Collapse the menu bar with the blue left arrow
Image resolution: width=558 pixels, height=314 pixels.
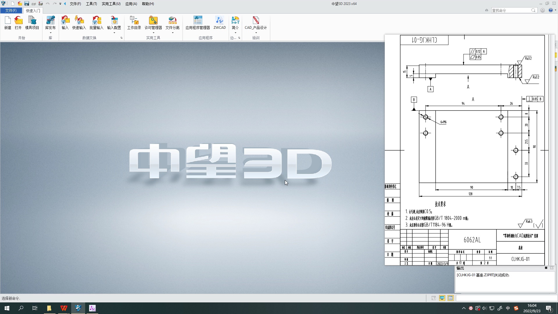point(65,4)
